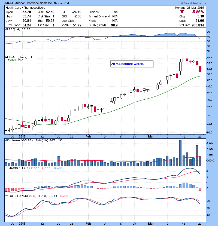Click the SCTR (Small) value 98.9
The height and width of the screenshot is (226, 218).
(x=114, y=25)
